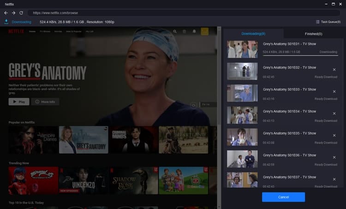Remove Grey's Anatomy S01E02 from the queue
Image resolution: width=346 pixels, height=209 pixels.
[x=334, y=70]
